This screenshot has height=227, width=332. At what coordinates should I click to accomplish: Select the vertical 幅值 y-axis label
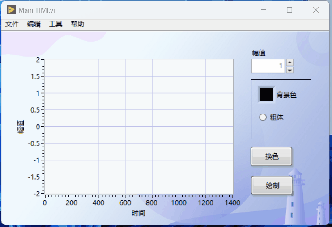(x=21, y=127)
